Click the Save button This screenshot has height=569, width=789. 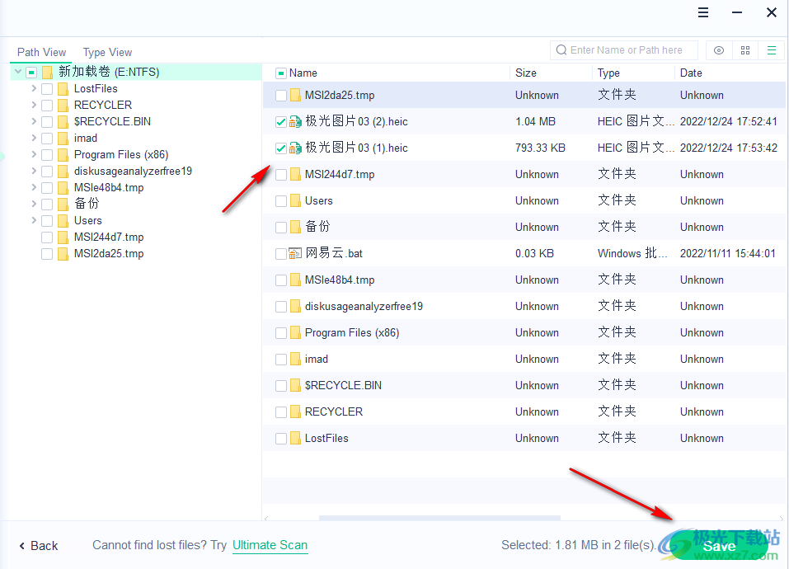718,545
